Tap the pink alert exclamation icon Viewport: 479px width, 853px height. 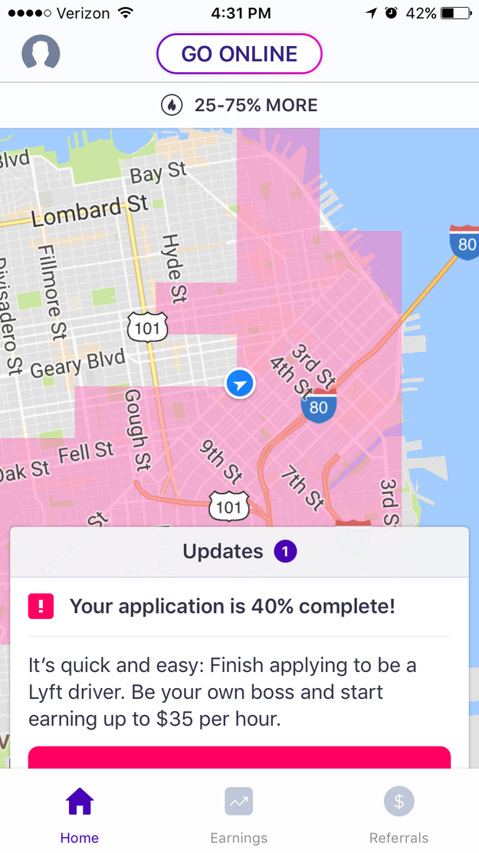tap(41, 606)
